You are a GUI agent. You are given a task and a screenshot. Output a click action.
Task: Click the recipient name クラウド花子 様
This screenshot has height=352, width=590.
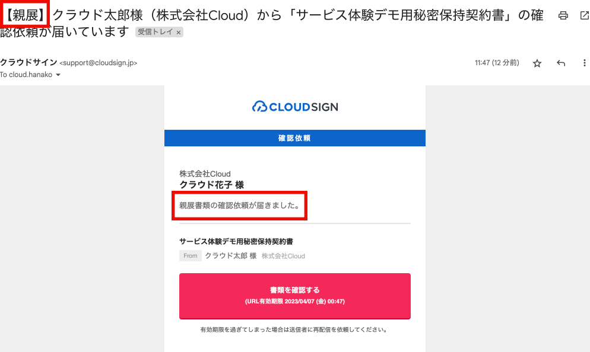211,185
